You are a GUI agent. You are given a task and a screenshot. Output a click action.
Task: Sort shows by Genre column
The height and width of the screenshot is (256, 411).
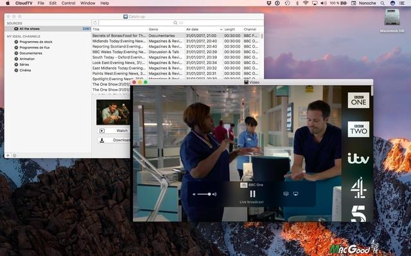[166, 29]
